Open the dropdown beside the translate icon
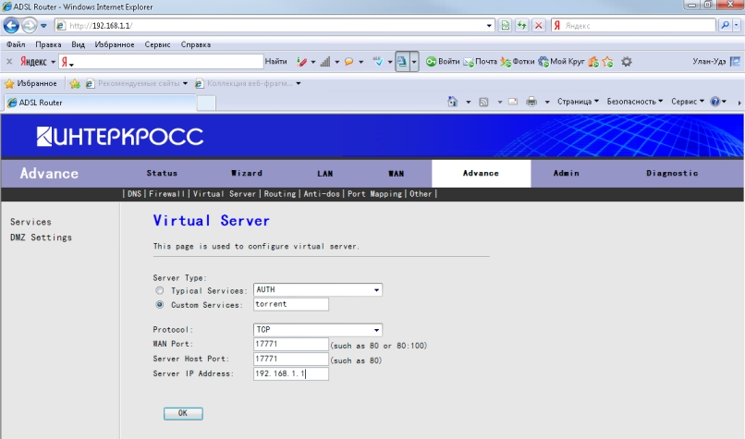This screenshot has height=439, width=745. (x=414, y=62)
